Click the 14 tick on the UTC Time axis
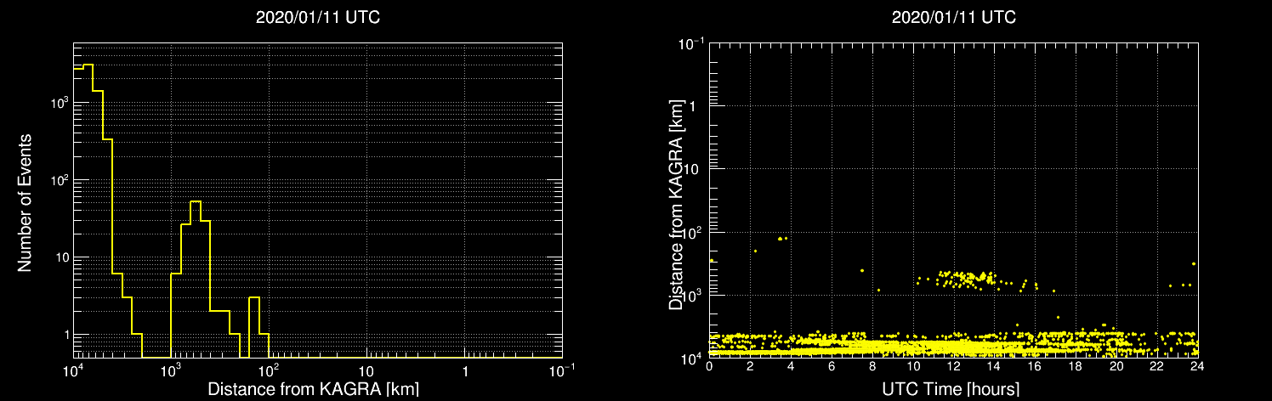This screenshot has width=1272, height=401. pos(995,367)
